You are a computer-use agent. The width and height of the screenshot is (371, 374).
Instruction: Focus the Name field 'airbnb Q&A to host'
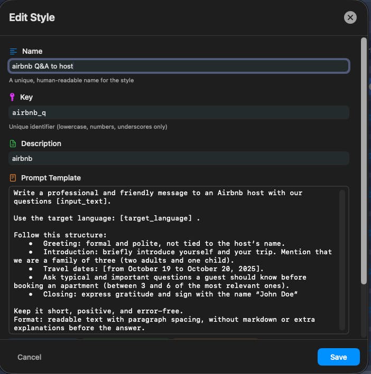179,66
